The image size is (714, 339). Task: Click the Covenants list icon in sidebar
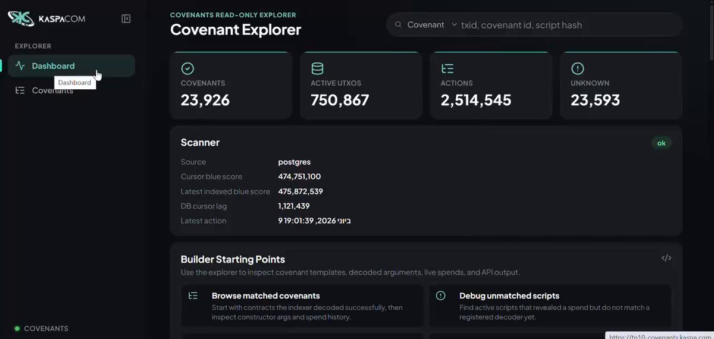click(20, 90)
